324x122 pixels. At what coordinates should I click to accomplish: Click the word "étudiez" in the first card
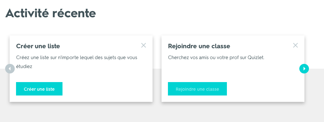tap(24, 66)
